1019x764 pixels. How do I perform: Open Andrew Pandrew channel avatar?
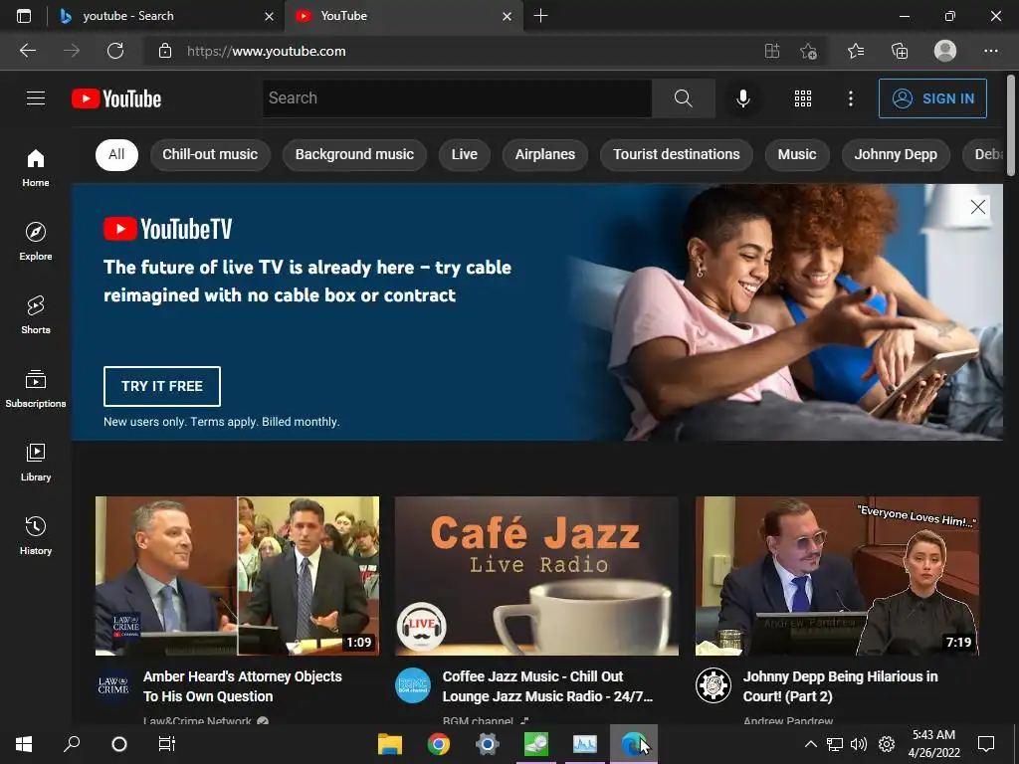(x=713, y=685)
